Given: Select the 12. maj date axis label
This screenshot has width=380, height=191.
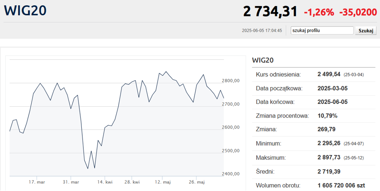Looking at the screenshot, I should click(x=163, y=182).
